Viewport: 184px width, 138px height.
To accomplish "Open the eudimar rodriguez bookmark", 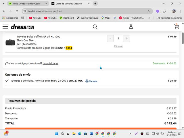I will click(x=87, y=18).
